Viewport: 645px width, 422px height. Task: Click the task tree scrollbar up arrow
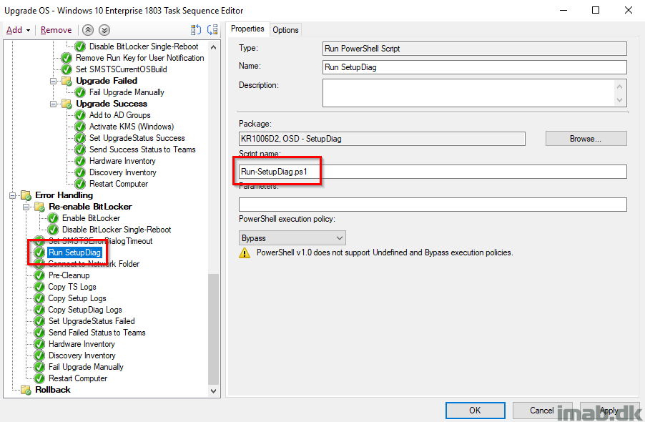coord(213,47)
